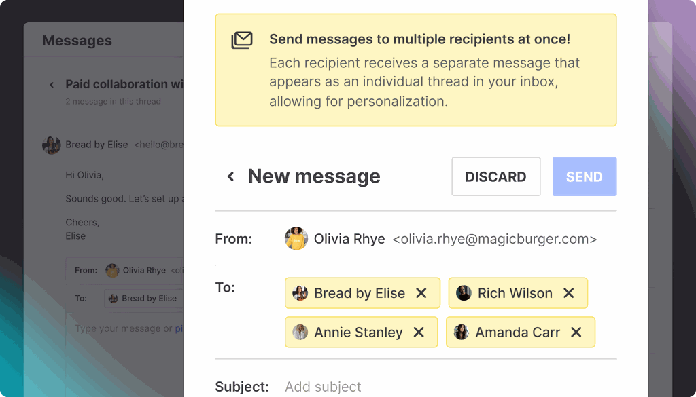696x397 pixels.
Task: Select the Bread by Elise reply recipient chip
Action: point(143,298)
